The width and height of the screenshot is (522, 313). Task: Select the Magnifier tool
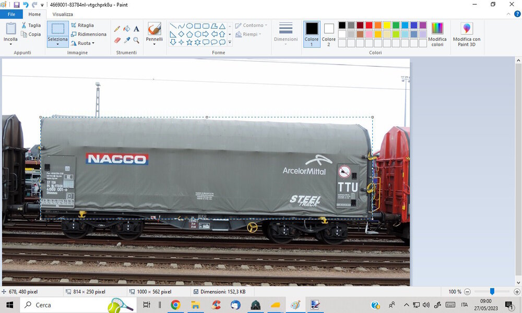click(x=136, y=40)
